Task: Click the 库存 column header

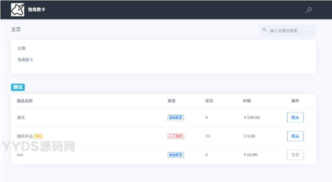Action: [209, 101]
